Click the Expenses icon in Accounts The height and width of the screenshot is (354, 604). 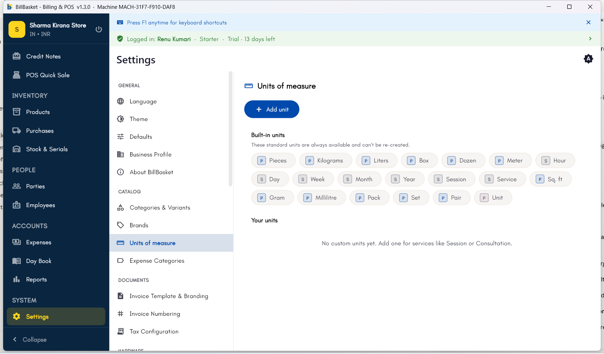pyautogui.click(x=17, y=242)
